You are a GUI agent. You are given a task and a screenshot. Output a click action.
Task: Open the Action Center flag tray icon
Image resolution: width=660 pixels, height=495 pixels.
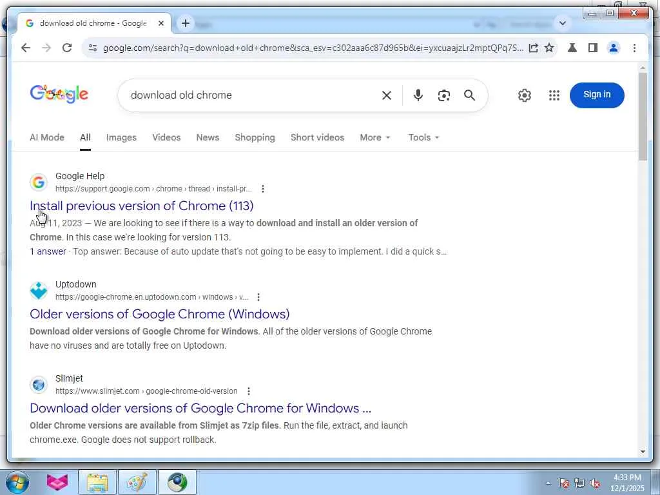tap(564, 483)
